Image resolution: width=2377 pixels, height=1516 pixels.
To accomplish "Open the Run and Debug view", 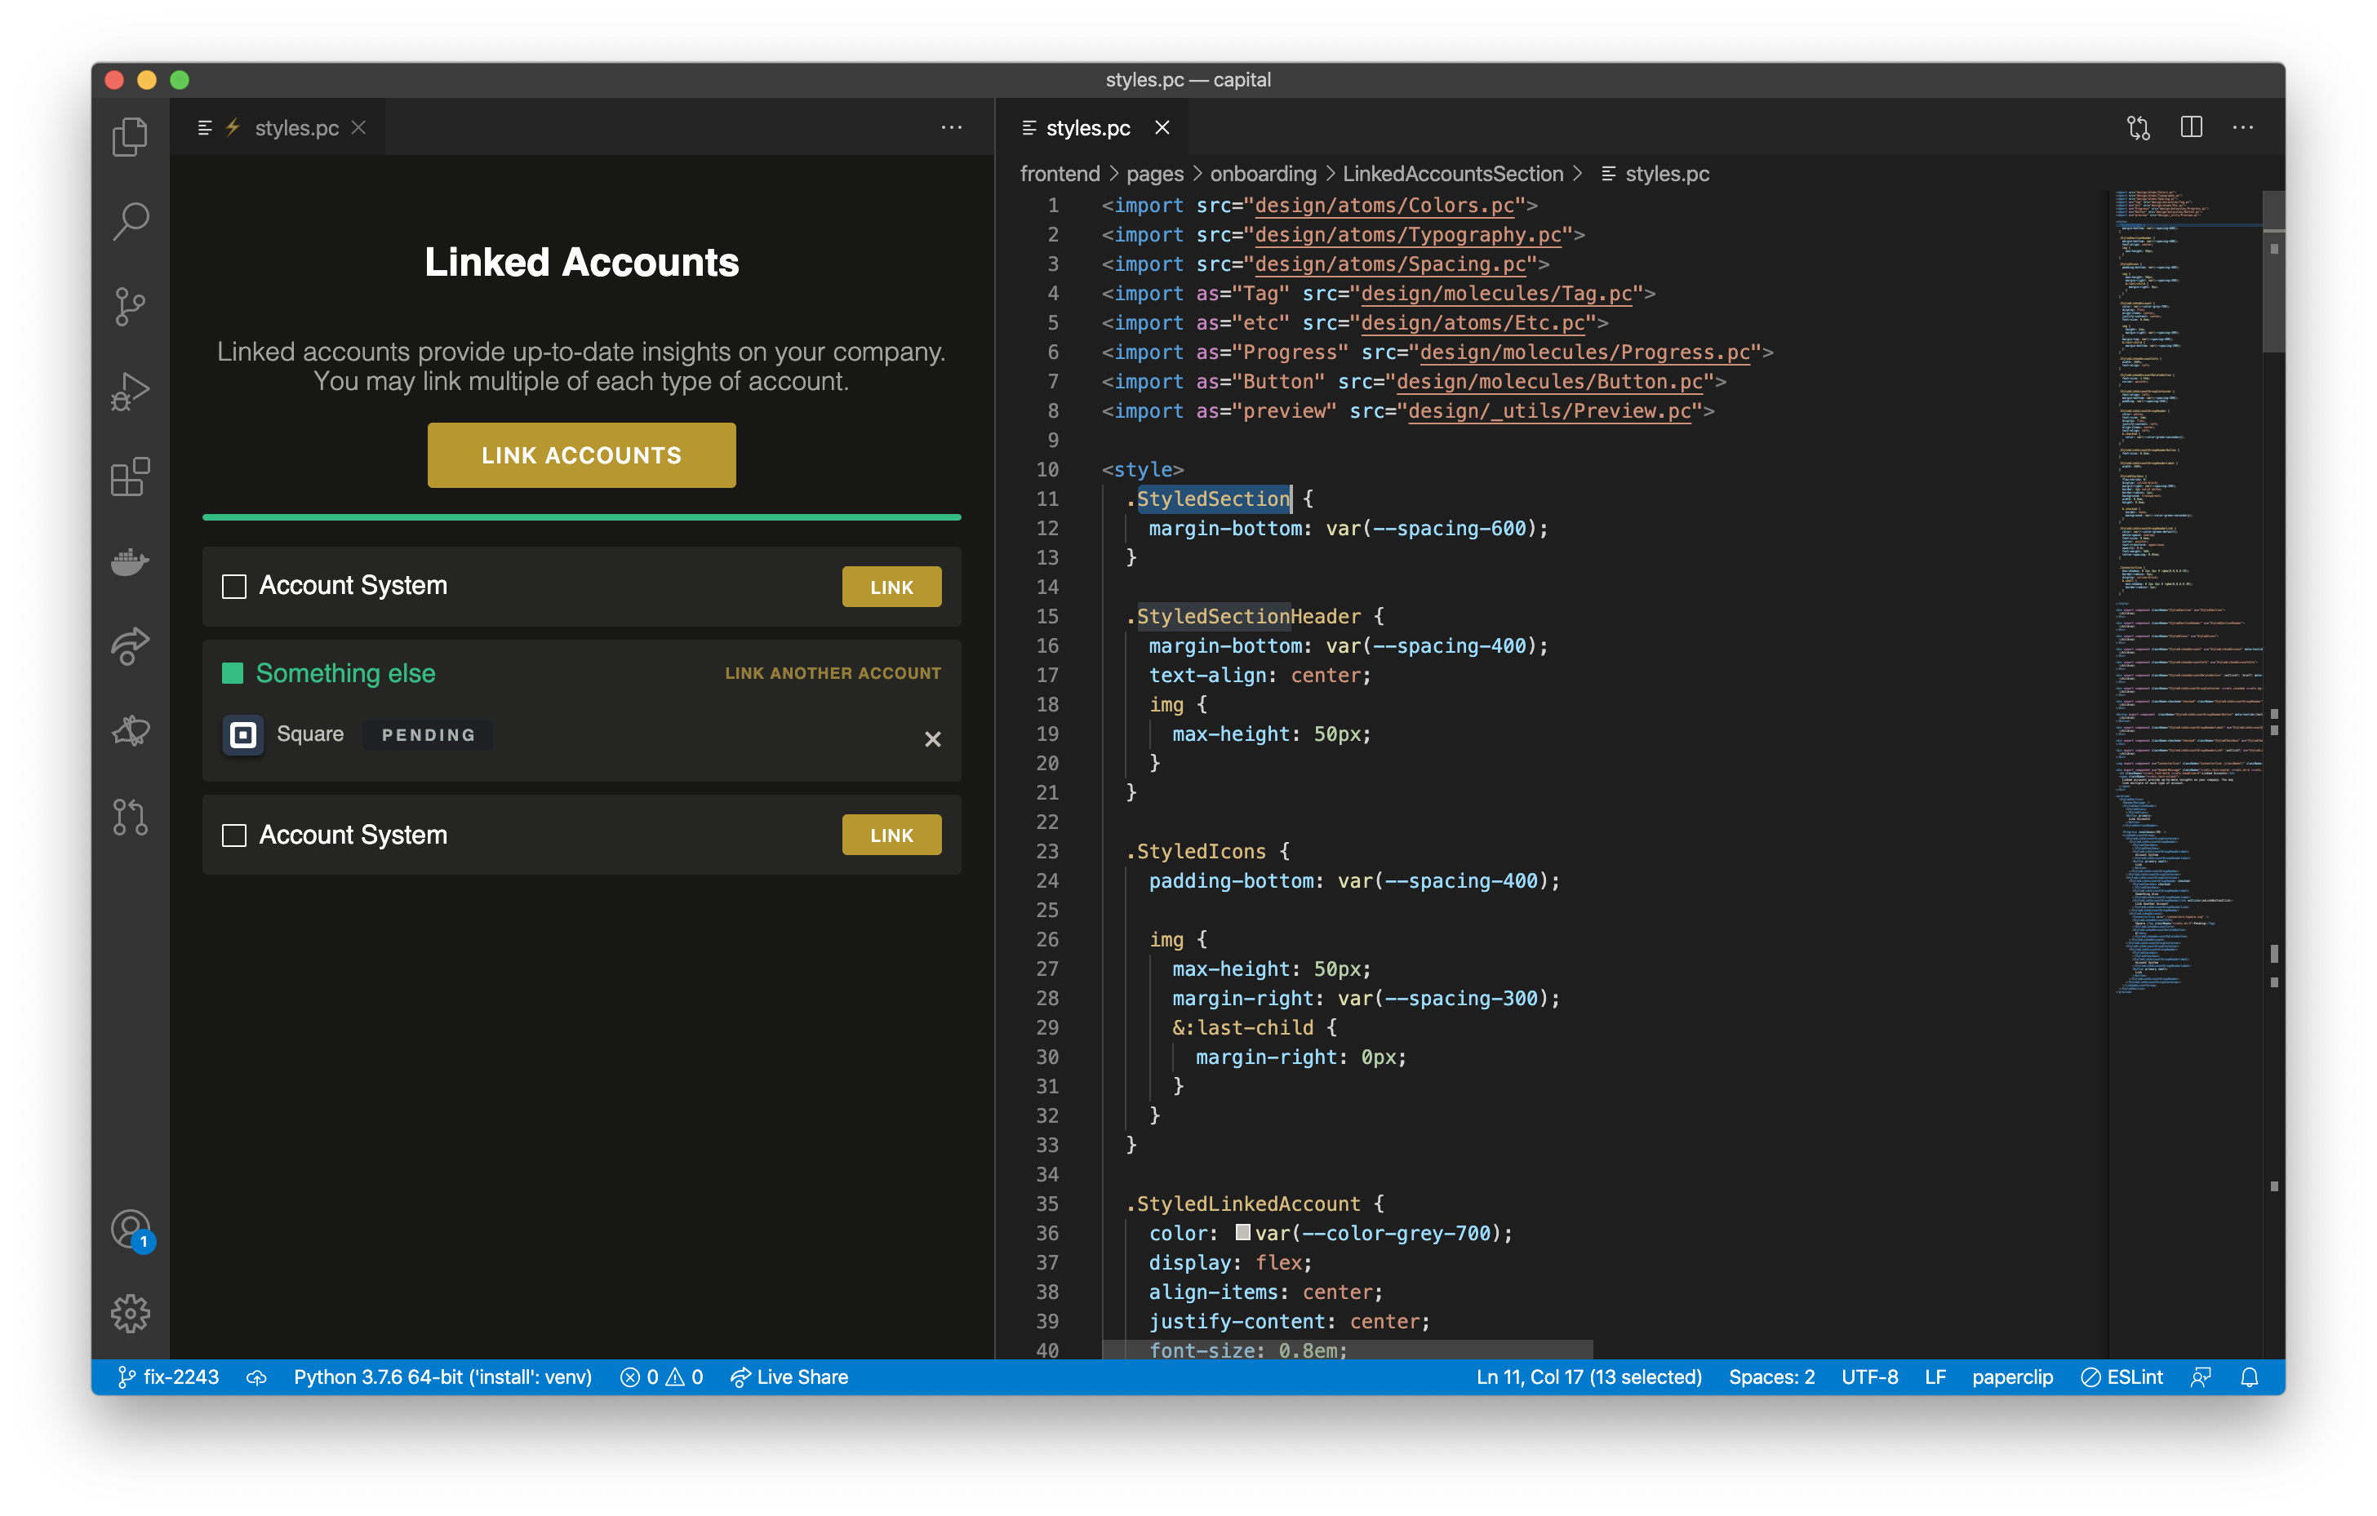I will click(x=129, y=392).
